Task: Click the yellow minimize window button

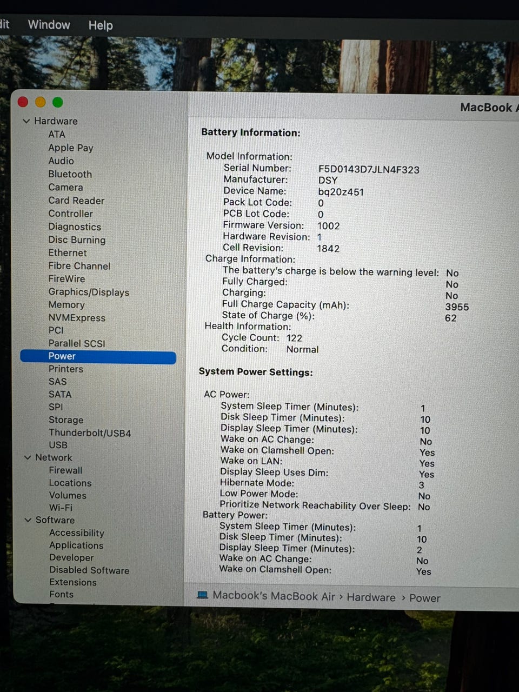Action: point(40,102)
